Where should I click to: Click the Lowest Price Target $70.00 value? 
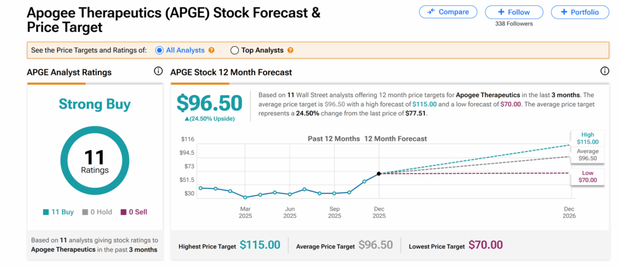point(485,245)
